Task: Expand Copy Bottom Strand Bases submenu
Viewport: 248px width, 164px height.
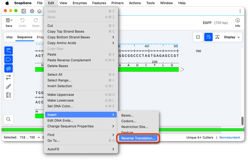Action: [x=81, y=37]
